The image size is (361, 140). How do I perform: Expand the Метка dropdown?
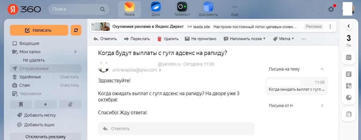[x=284, y=39]
